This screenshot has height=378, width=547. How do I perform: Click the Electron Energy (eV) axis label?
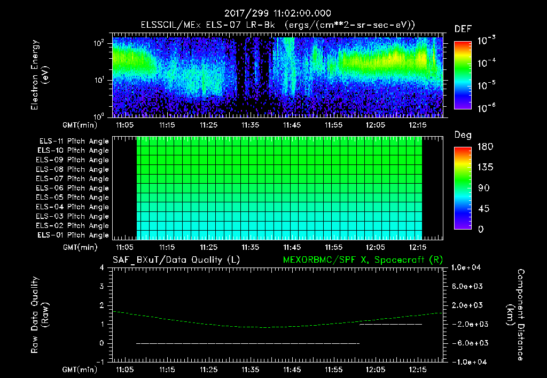click(x=40, y=75)
